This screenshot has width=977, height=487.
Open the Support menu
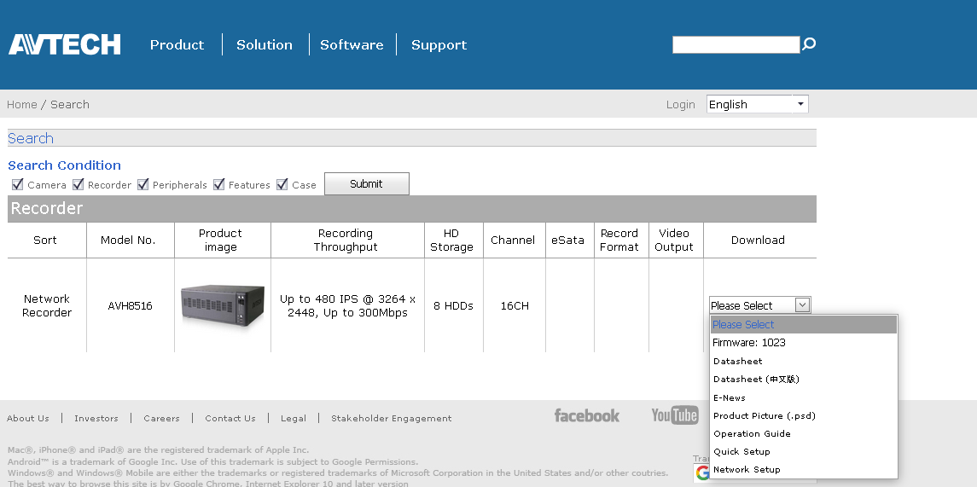click(439, 45)
